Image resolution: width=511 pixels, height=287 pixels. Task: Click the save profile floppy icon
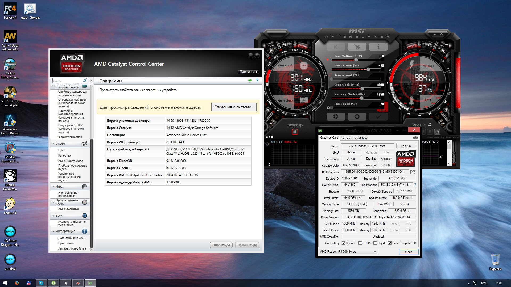[x=437, y=132]
